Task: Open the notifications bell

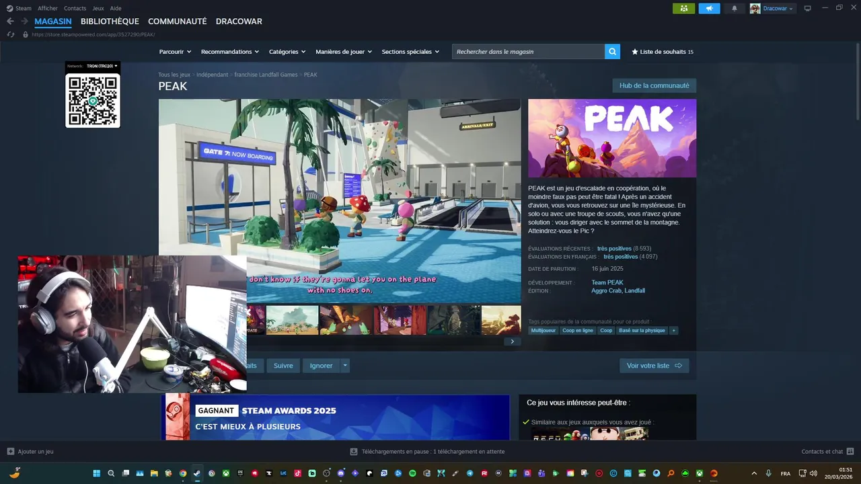Action: [x=735, y=9]
